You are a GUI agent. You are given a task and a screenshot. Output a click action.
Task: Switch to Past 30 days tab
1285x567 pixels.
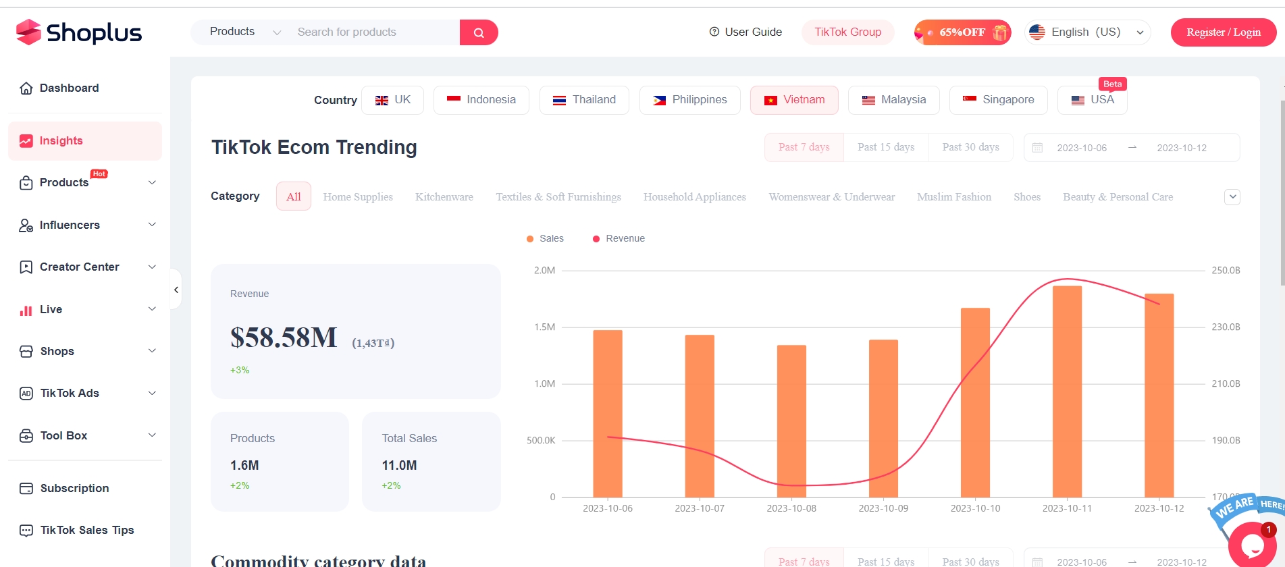[971, 147]
